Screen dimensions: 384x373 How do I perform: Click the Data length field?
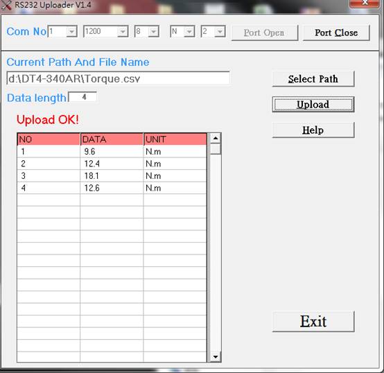click(82, 97)
